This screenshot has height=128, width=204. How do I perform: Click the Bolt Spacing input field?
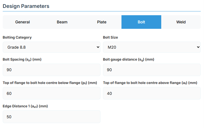51,70
